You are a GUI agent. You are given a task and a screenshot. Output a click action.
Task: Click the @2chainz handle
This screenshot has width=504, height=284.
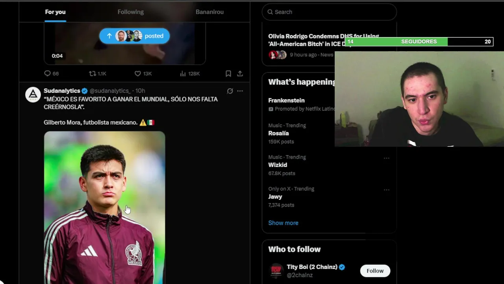coord(300,275)
